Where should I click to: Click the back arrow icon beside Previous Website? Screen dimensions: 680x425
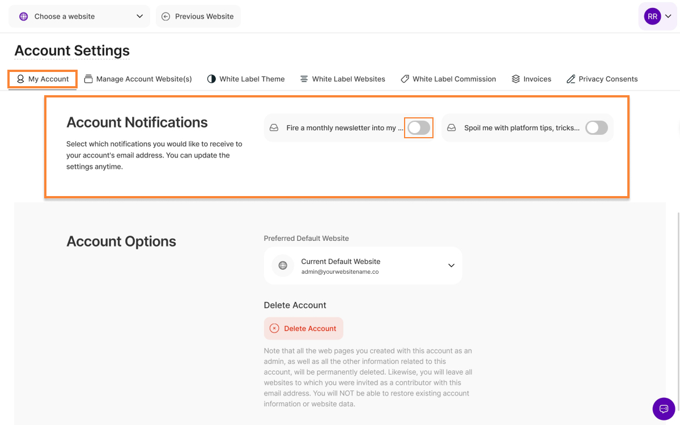point(165,16)
